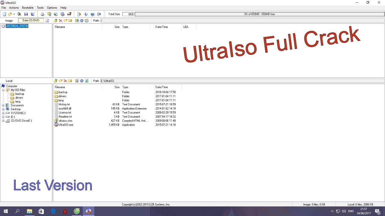Click the Add to image icon in Local toolbar
This screenshot has height=216, width=385.
[77, 81]
